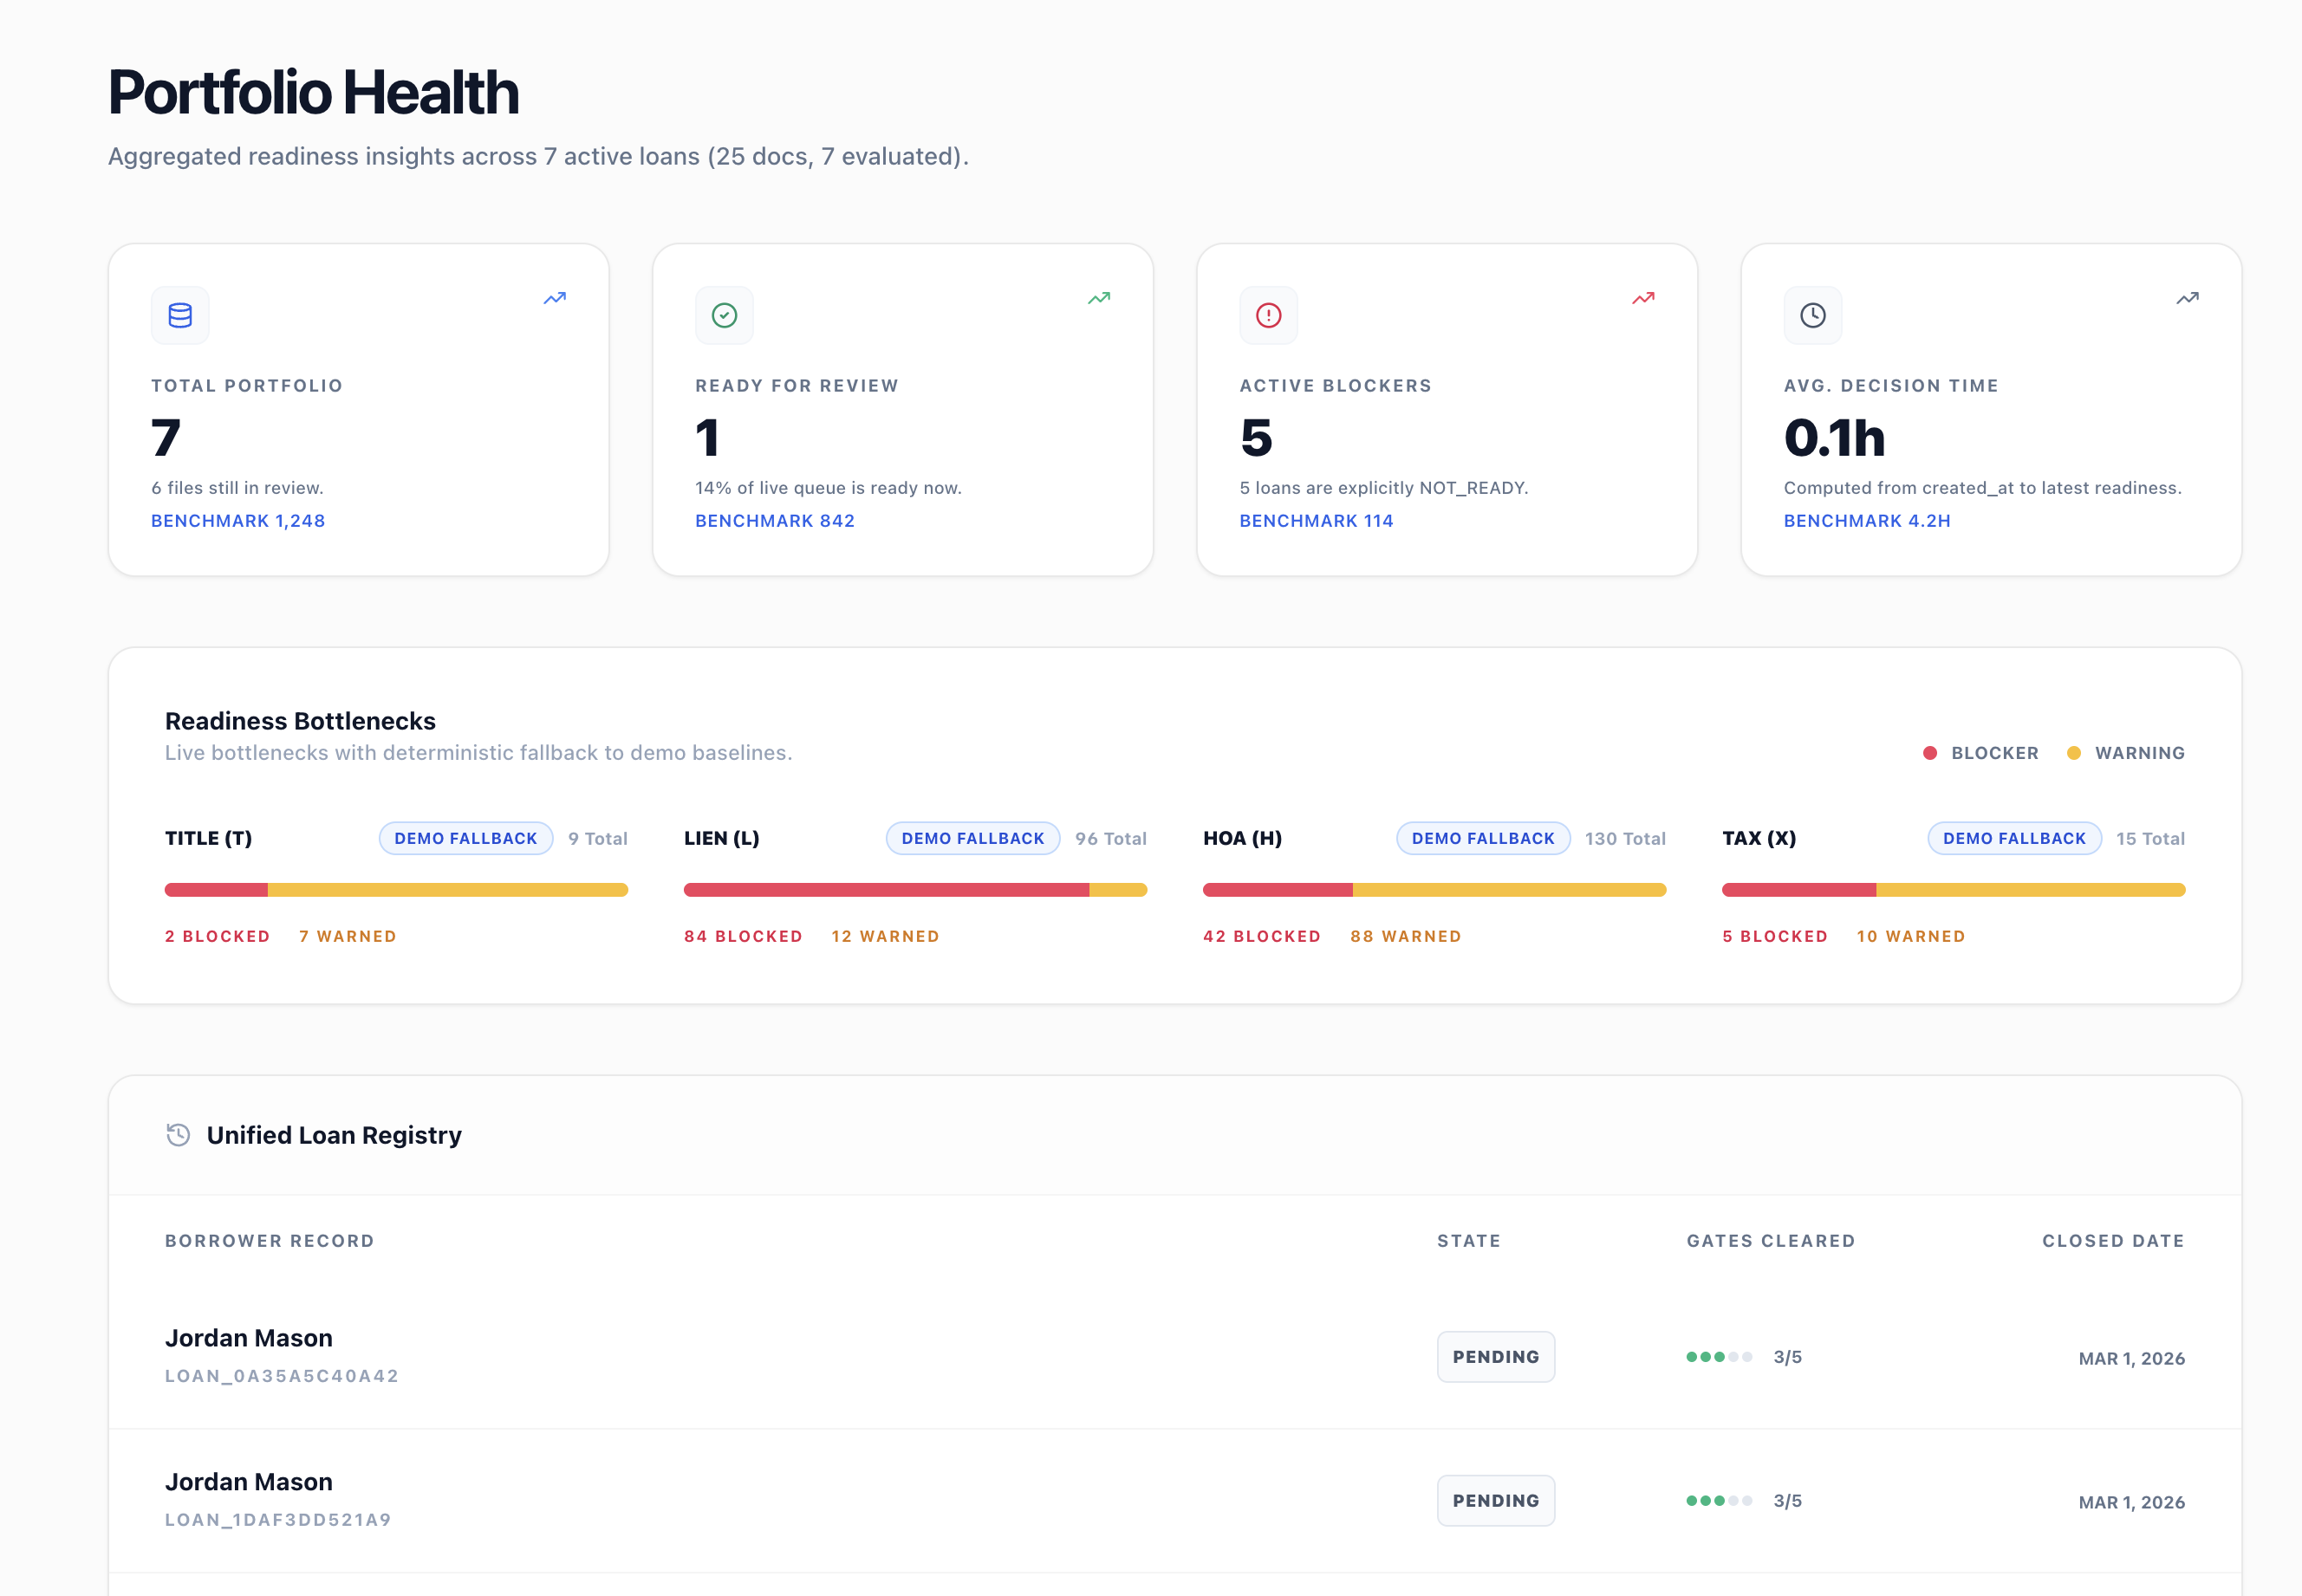This screenshot has width=2302, height=1596.
Task: Click the red alert Active Blockers icon
Action: [1268, 316]
